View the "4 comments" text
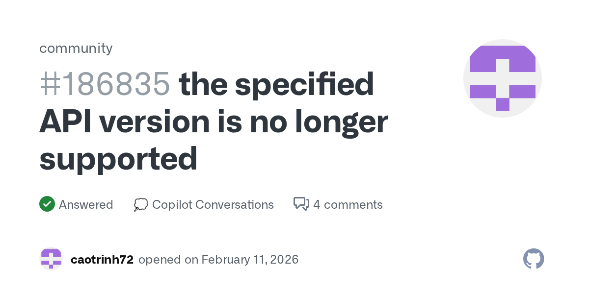Viewport: 589px width, 294px height. coord(348,204)
